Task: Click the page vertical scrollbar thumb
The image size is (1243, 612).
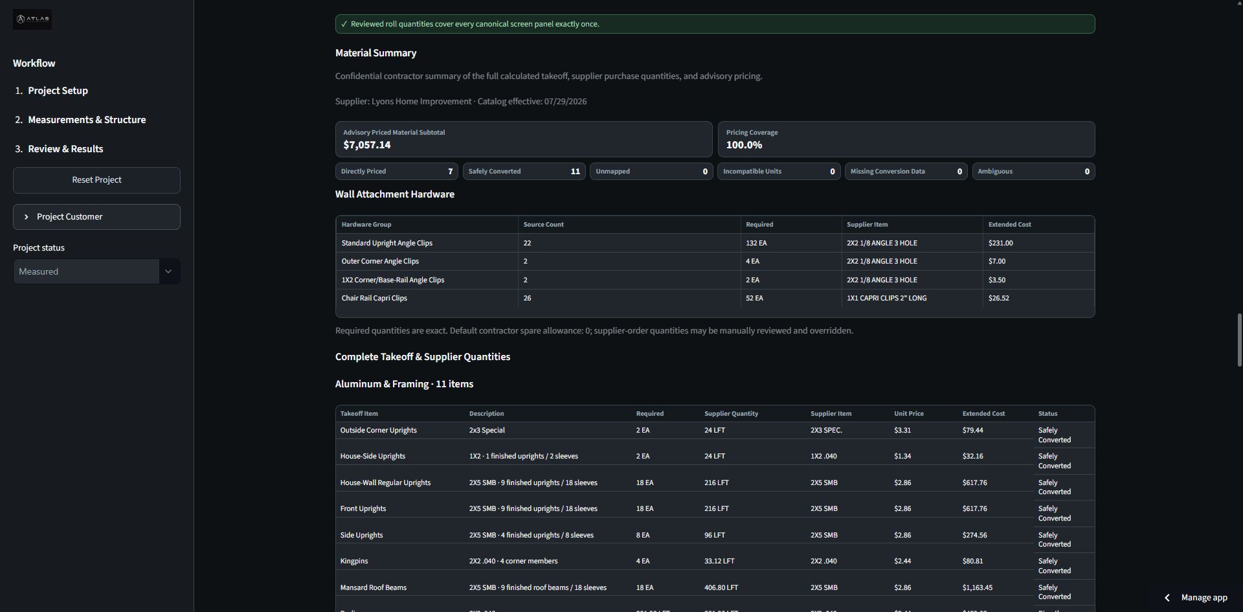Action: coord(1239,339)
